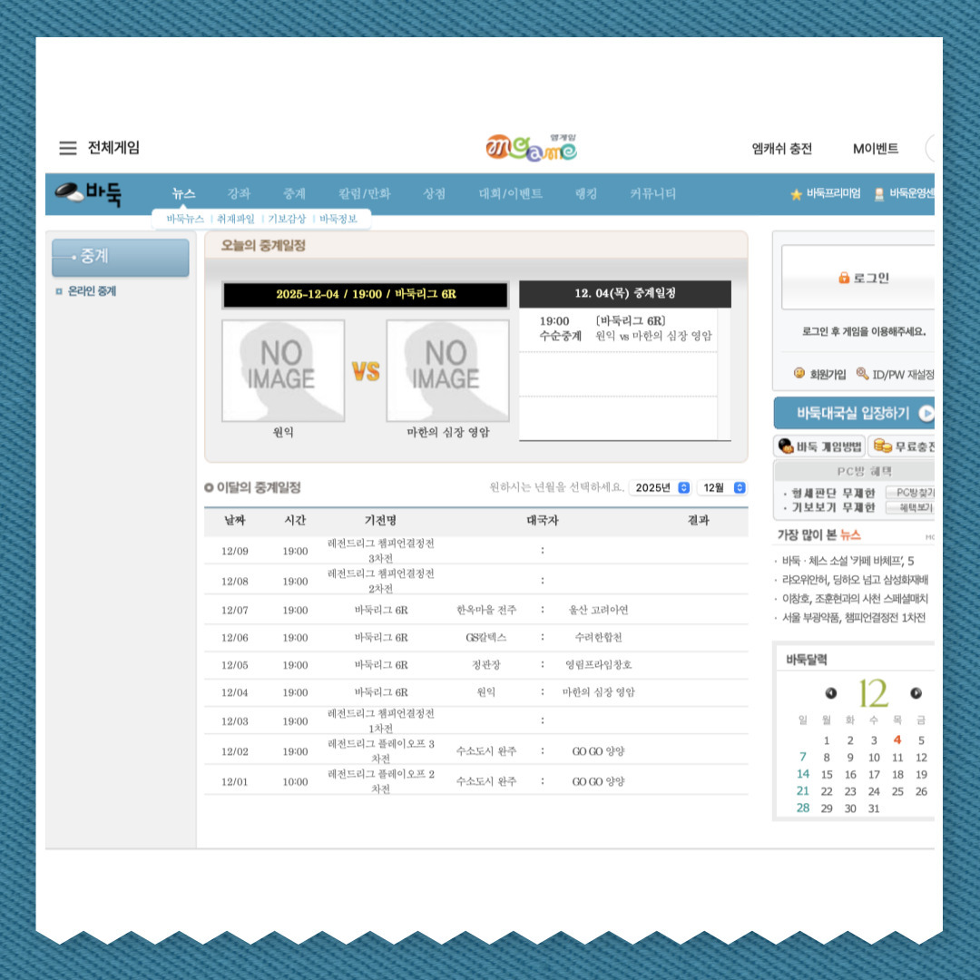Click the play arrow on 바둑대국실 입장하기
Viewport: 980px width, 980px height.
[x=926, y=413]
